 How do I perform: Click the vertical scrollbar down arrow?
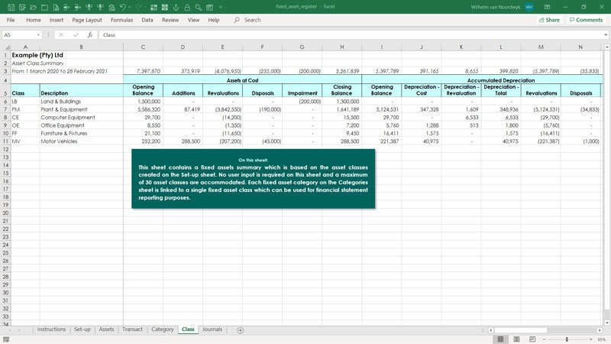click(x=606, y=323)
